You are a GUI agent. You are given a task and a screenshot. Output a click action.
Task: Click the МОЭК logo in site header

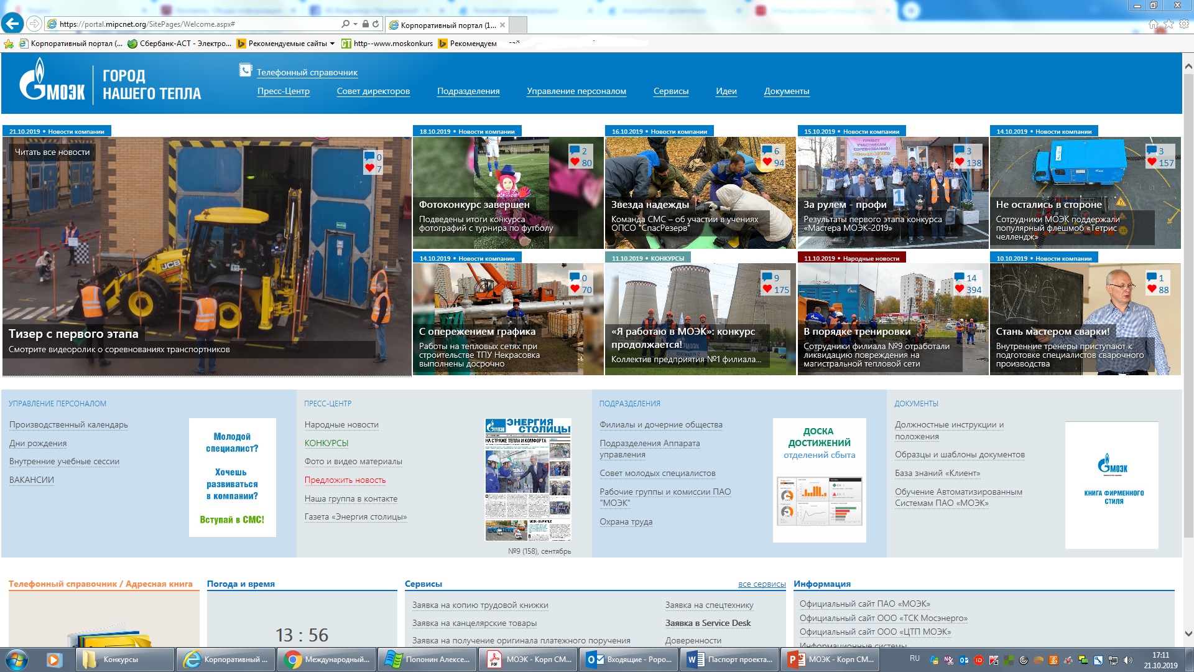click(52, 81)
